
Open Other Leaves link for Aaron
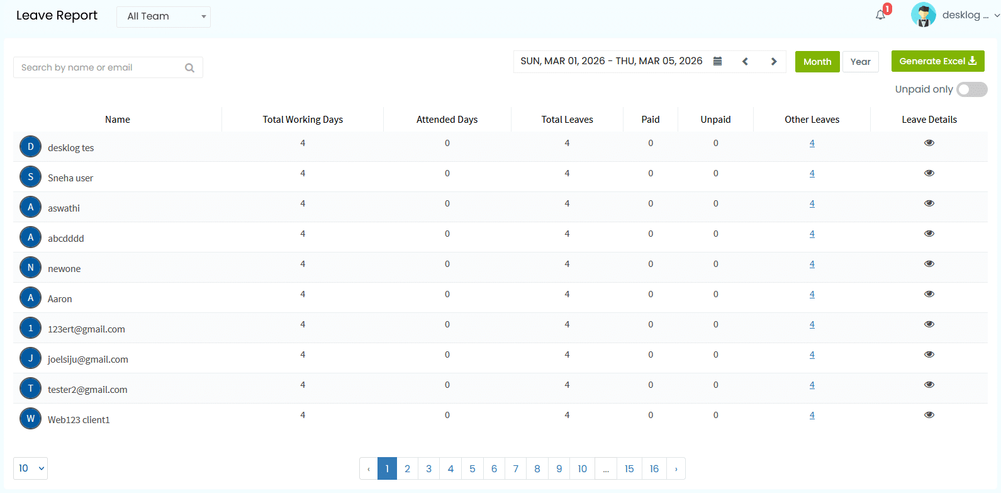[812, 294]
